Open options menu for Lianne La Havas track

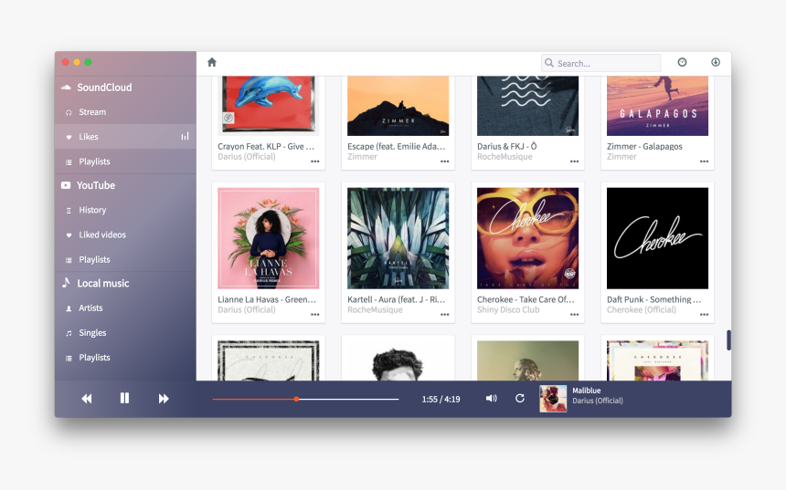tap(314, 315)
